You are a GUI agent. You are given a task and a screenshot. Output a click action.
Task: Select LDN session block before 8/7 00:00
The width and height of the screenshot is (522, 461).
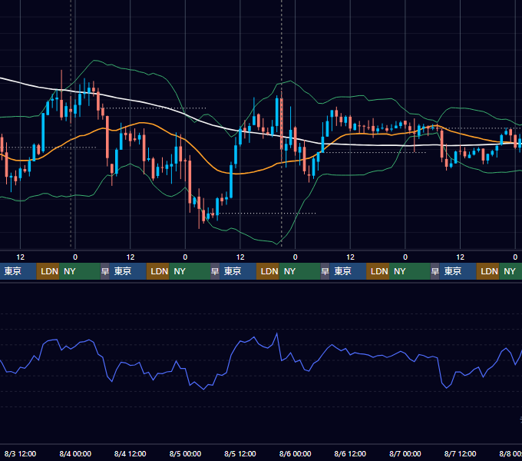378,271
